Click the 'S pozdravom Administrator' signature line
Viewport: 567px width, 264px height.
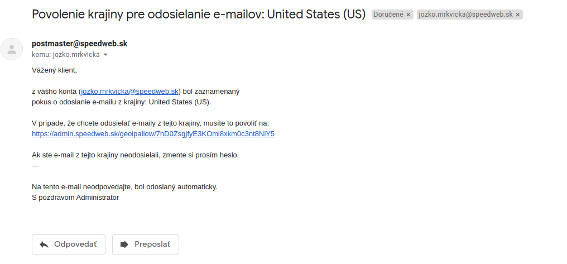pos(75,198)
